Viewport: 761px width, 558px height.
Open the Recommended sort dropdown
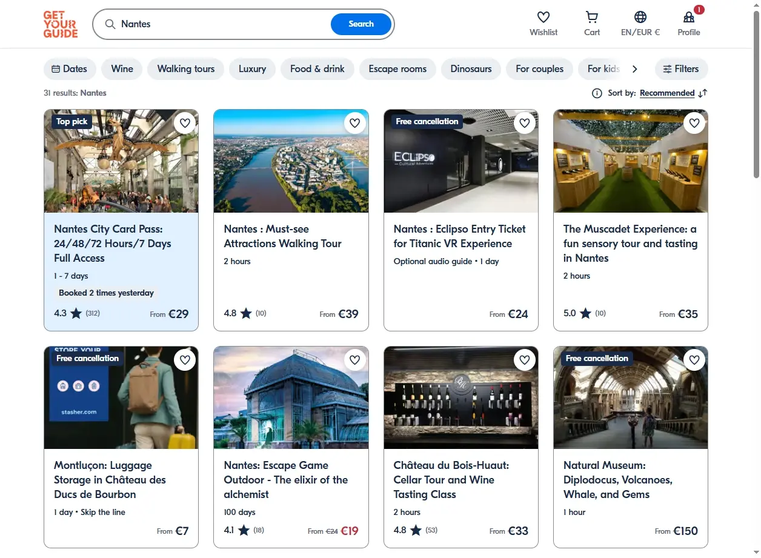coord(667,93)
